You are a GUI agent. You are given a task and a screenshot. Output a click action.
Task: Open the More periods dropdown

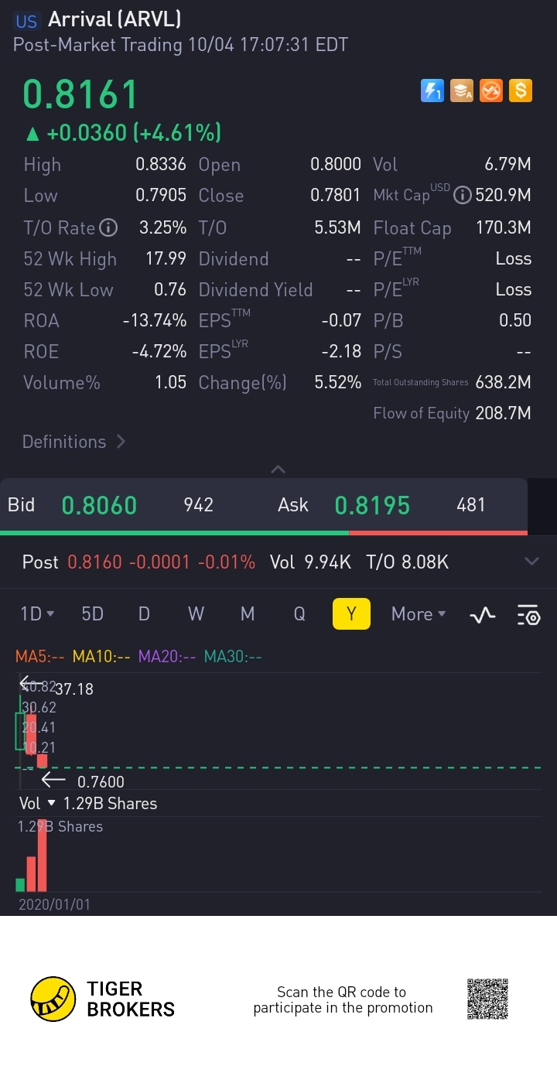419,613
